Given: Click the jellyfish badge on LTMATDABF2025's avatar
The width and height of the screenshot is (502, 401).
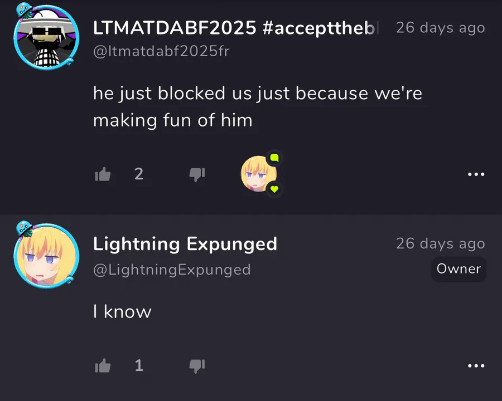Looking at the screenshot, I should [25, 10].
